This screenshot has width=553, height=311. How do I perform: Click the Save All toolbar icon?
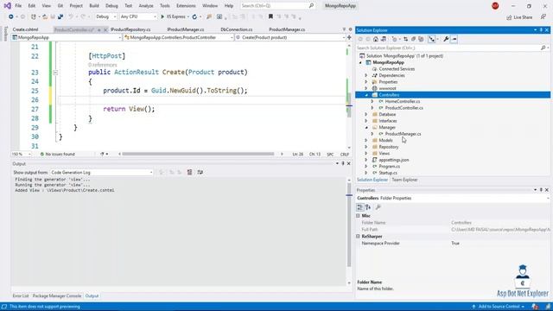pos(60,16)
